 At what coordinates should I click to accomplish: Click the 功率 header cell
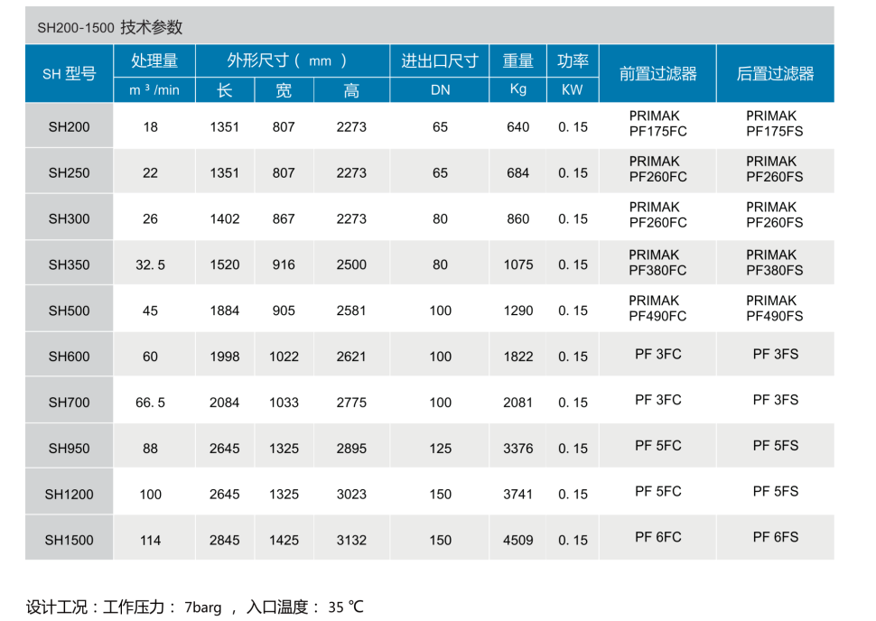[573, 61]
